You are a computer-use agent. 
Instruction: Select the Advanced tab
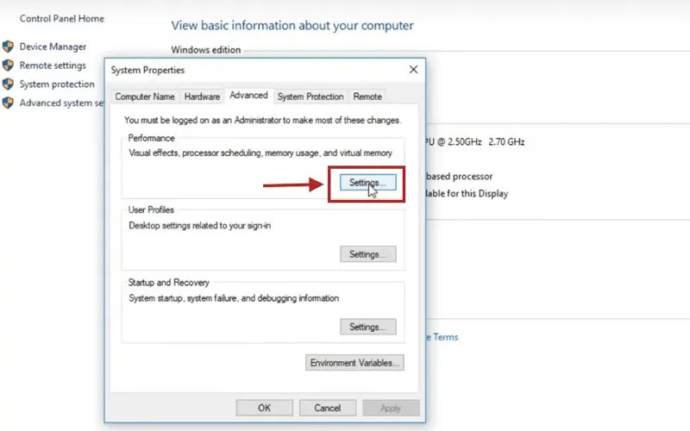click(248, 95)
